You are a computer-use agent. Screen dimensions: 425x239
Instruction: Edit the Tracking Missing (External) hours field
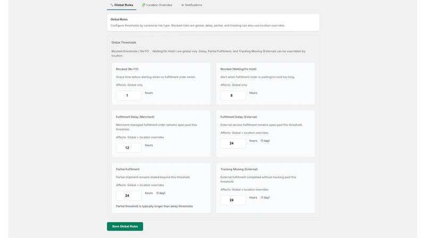[x=233, y=200]
